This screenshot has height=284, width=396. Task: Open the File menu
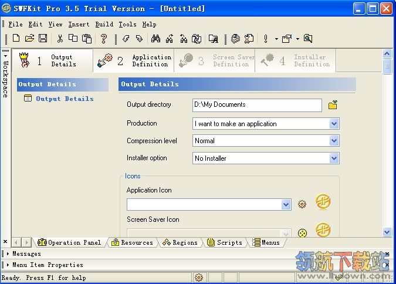(x=15, y=24)
